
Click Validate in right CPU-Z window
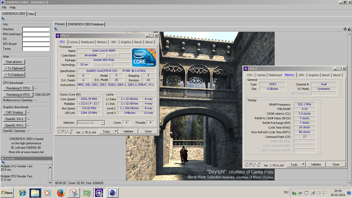(x=316, y=164)
